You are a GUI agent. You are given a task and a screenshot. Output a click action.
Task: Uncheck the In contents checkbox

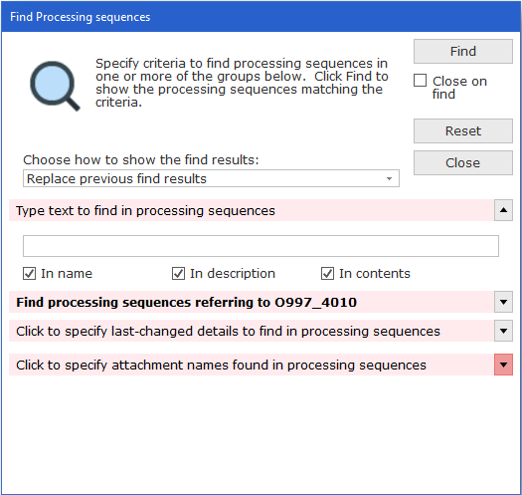[x=327, y=274]
